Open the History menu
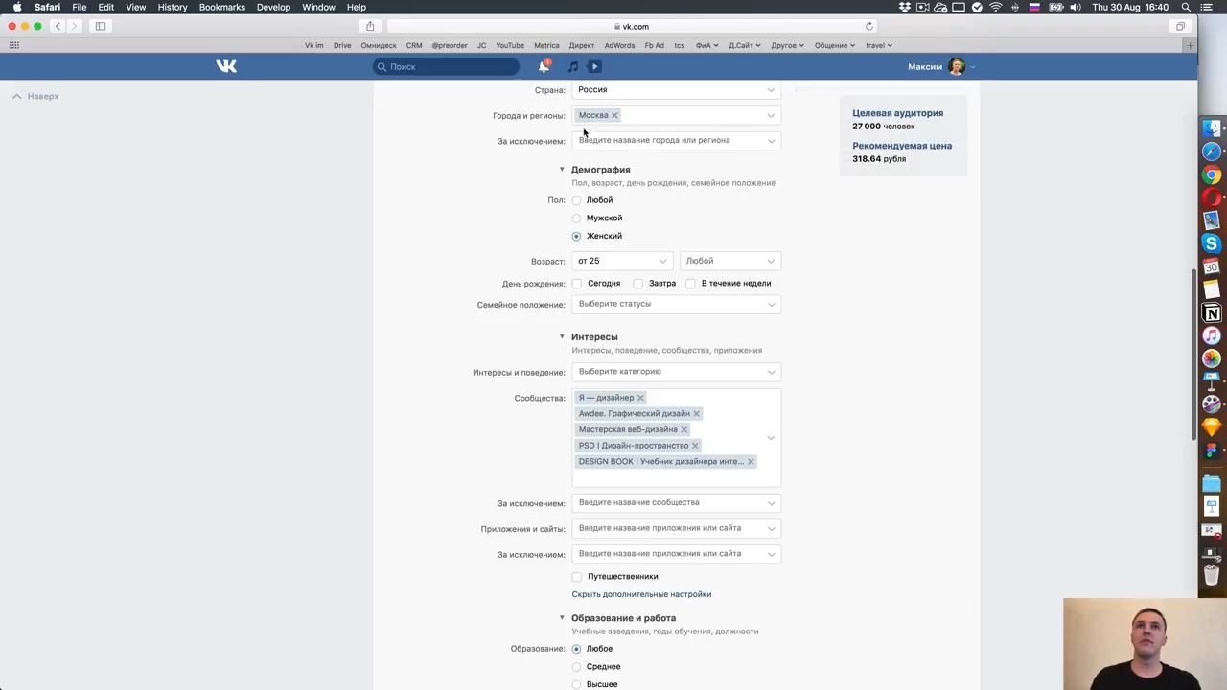The image size is (1227, 690). click(173, 7)
